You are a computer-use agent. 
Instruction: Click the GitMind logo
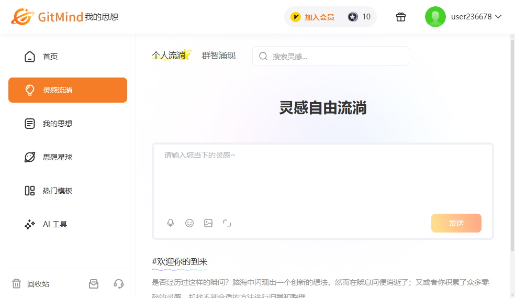47,17
